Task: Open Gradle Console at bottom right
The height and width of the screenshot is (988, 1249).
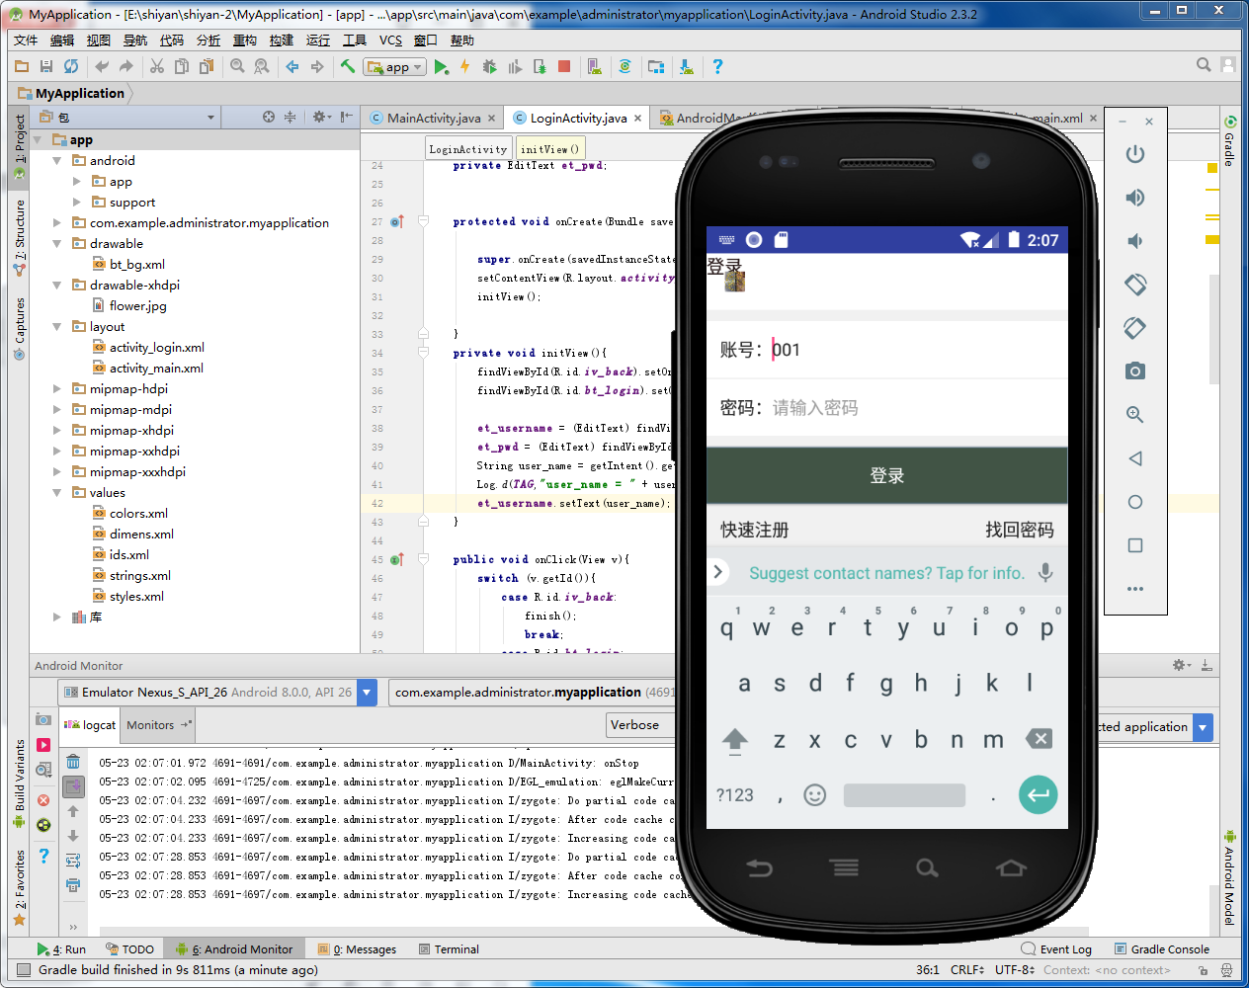Action: [1162, 949]
